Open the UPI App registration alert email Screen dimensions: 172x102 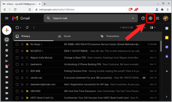(x=86, y=84)
